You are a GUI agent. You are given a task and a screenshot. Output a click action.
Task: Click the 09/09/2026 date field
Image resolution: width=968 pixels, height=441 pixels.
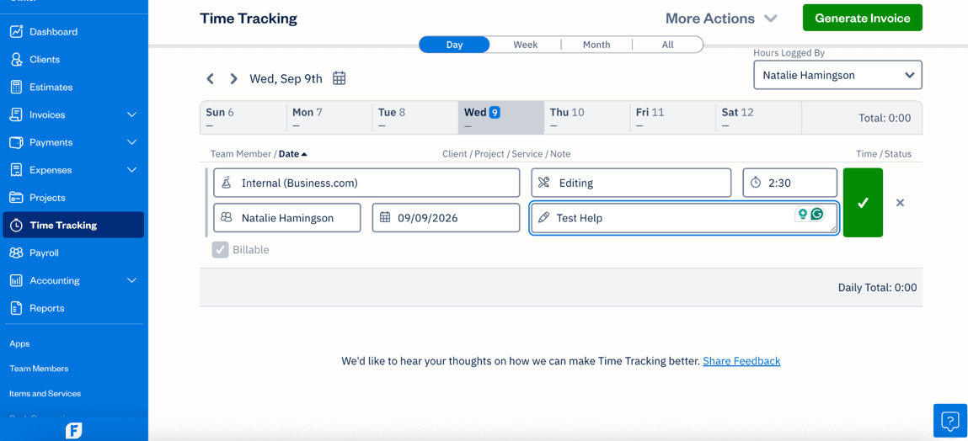point(446,218)
